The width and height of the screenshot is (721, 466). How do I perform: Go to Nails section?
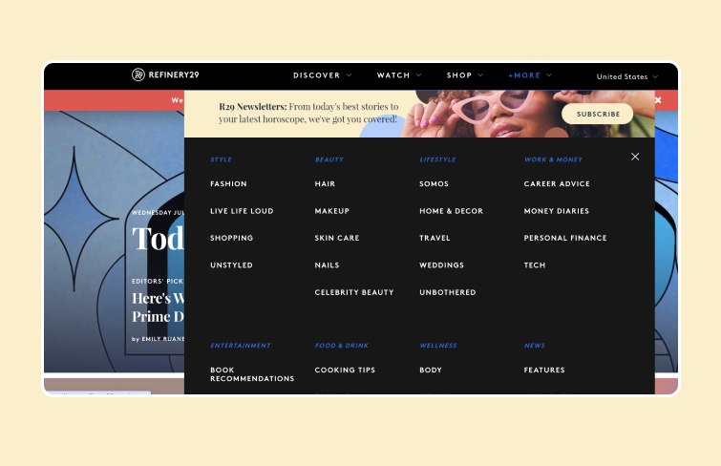[x=327, y=265]
